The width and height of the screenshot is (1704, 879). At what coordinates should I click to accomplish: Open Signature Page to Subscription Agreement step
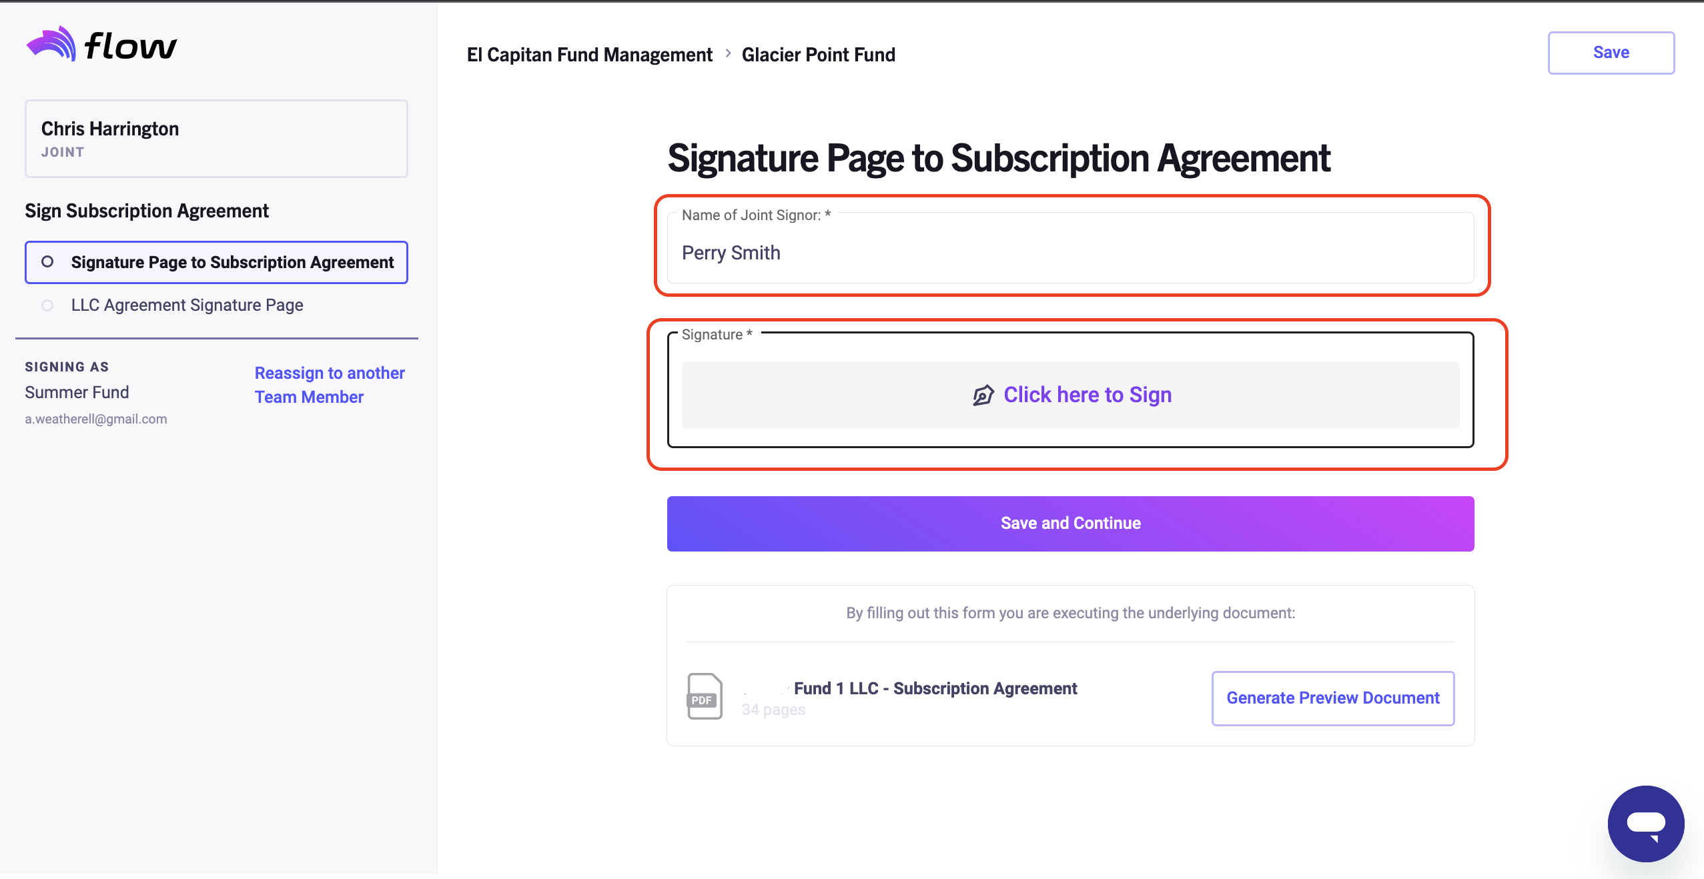pyautogui.click(x=216, y=262)
